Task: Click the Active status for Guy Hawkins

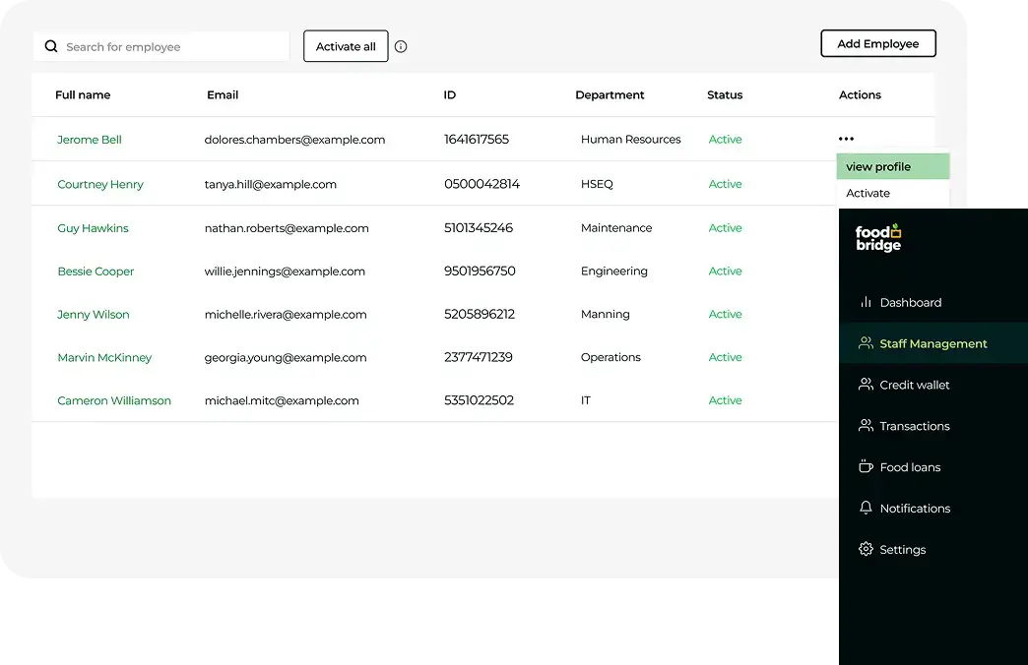Action: pos(725,228)
